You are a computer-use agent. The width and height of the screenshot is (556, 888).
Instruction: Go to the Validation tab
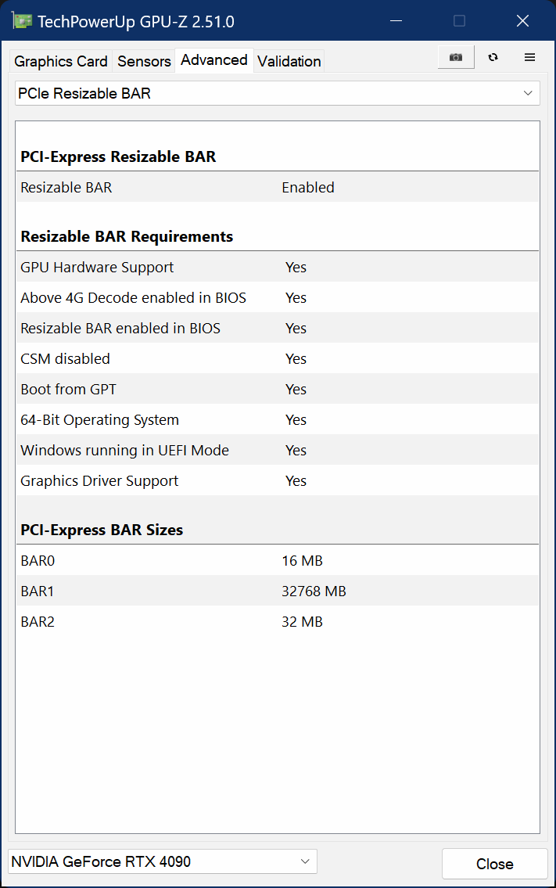pyautogui.click(x=289, y=61)
